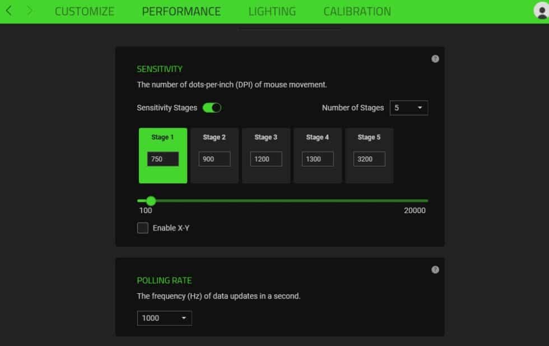Open the CALIBRATION tab
The height and width of the screenshot is (346, 549).
pos(357,11)
